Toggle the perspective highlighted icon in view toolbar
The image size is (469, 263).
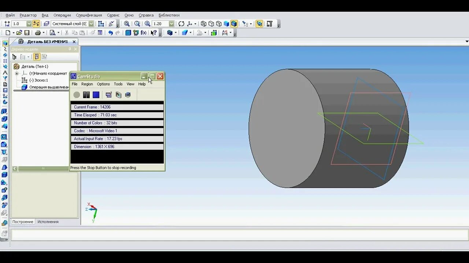[x=259, y=24]
